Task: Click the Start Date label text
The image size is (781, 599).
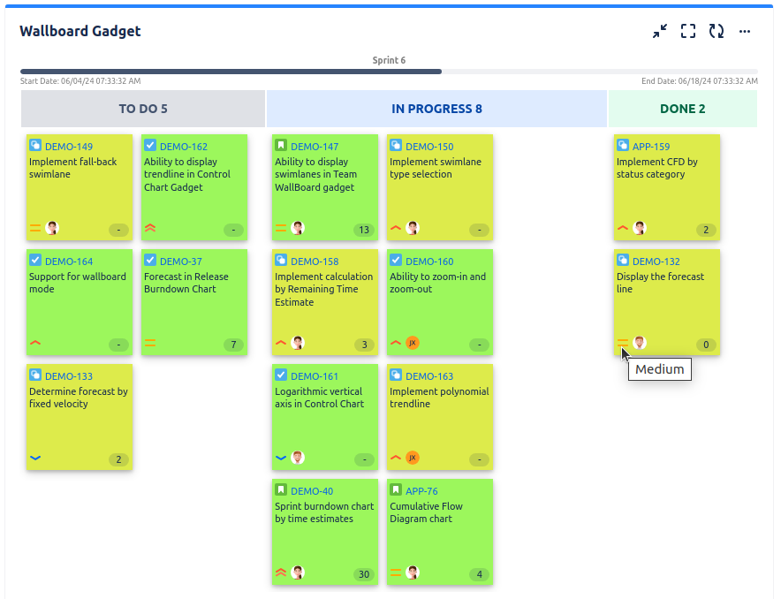Action: click(x=80, y=80)
